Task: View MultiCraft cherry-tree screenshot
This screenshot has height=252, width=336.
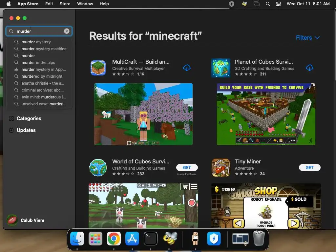Action: pos(143,114)
